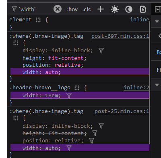
Task: Highlight elements for post-25 :where(.brxe-image).tag
Action: [x=16, y=118]
